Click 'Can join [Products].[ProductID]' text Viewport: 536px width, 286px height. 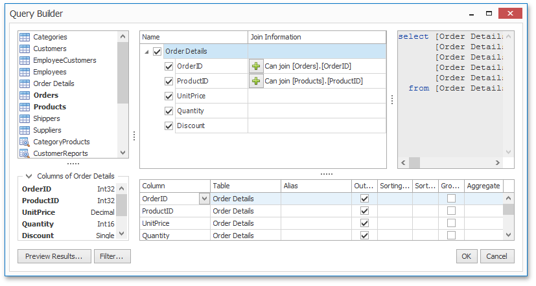coord(314,82)
